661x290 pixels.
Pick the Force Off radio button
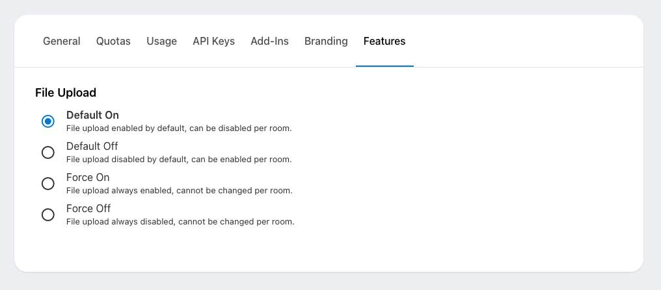click(47, 215)
